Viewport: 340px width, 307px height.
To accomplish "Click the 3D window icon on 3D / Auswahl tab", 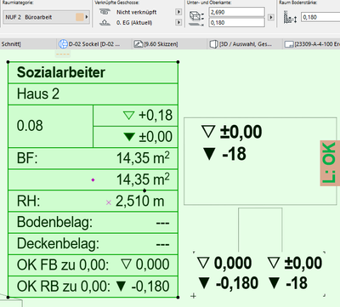I will [x=213, y=44].
